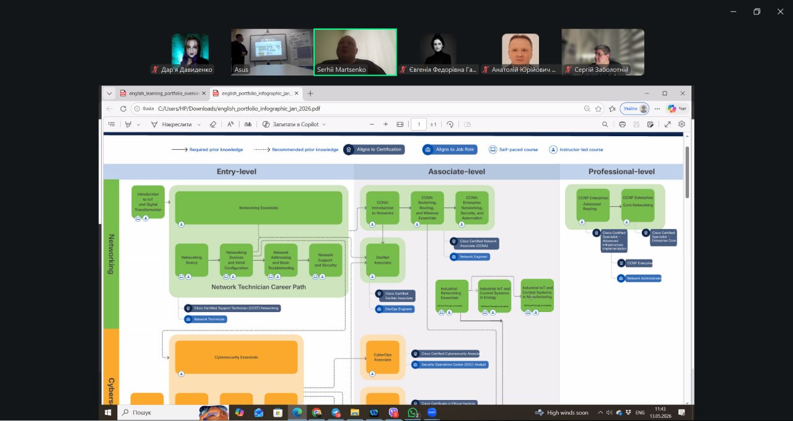
Task: Close the english_learning_portfolio_overview tab
Action: tap(204, 93)
